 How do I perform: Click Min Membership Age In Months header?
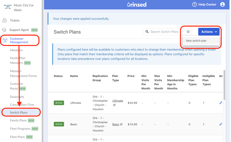coord(176,82)
